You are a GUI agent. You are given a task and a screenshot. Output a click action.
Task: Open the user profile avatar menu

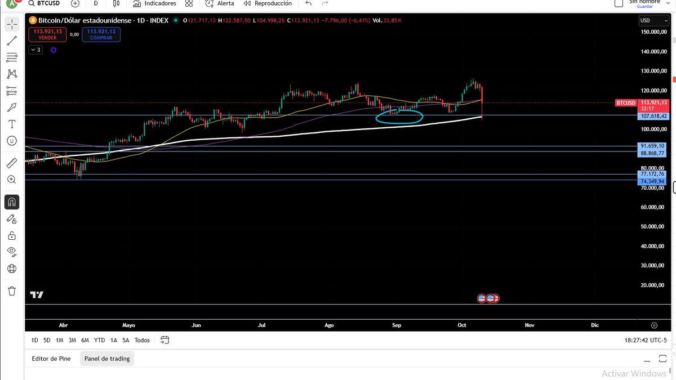coord(11,3)
